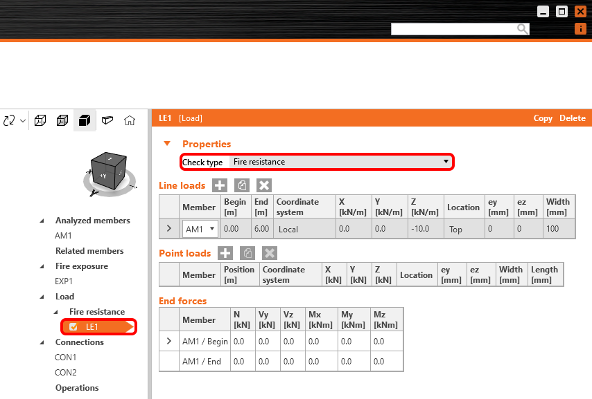Switch to the wireframe cube view
The image size is (592, 399).
pos(40,120)
